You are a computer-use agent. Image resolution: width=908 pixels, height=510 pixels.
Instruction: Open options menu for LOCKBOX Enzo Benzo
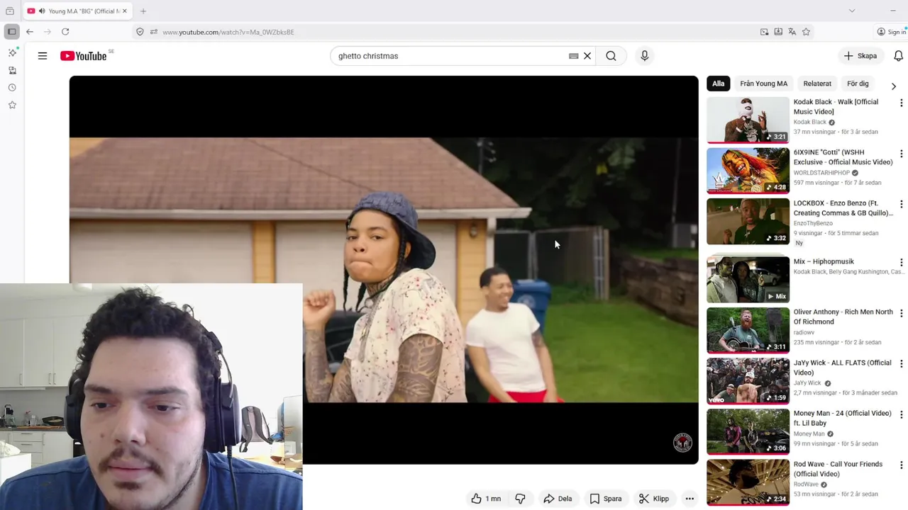click(x=901, y=205)
